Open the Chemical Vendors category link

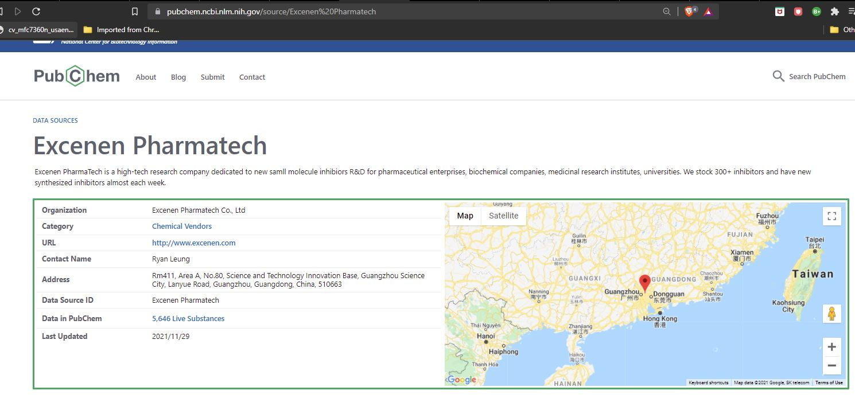pyautogui.click(x=182, y=227)
